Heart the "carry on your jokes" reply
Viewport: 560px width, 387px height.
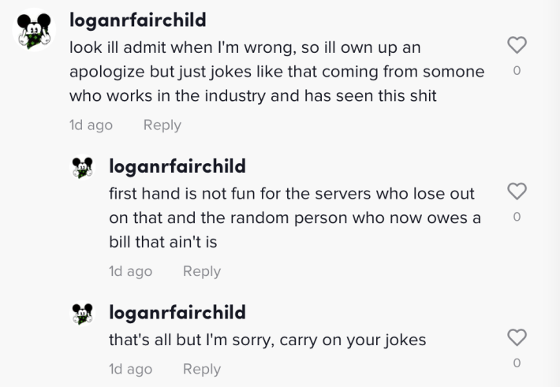[517, 338]
